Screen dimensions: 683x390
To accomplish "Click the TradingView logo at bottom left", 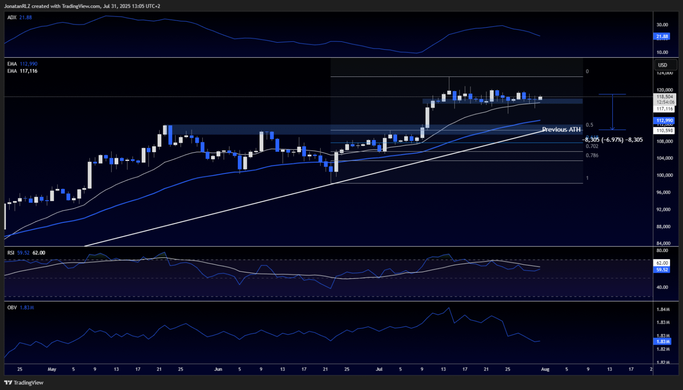I will [x=24, y=382].
